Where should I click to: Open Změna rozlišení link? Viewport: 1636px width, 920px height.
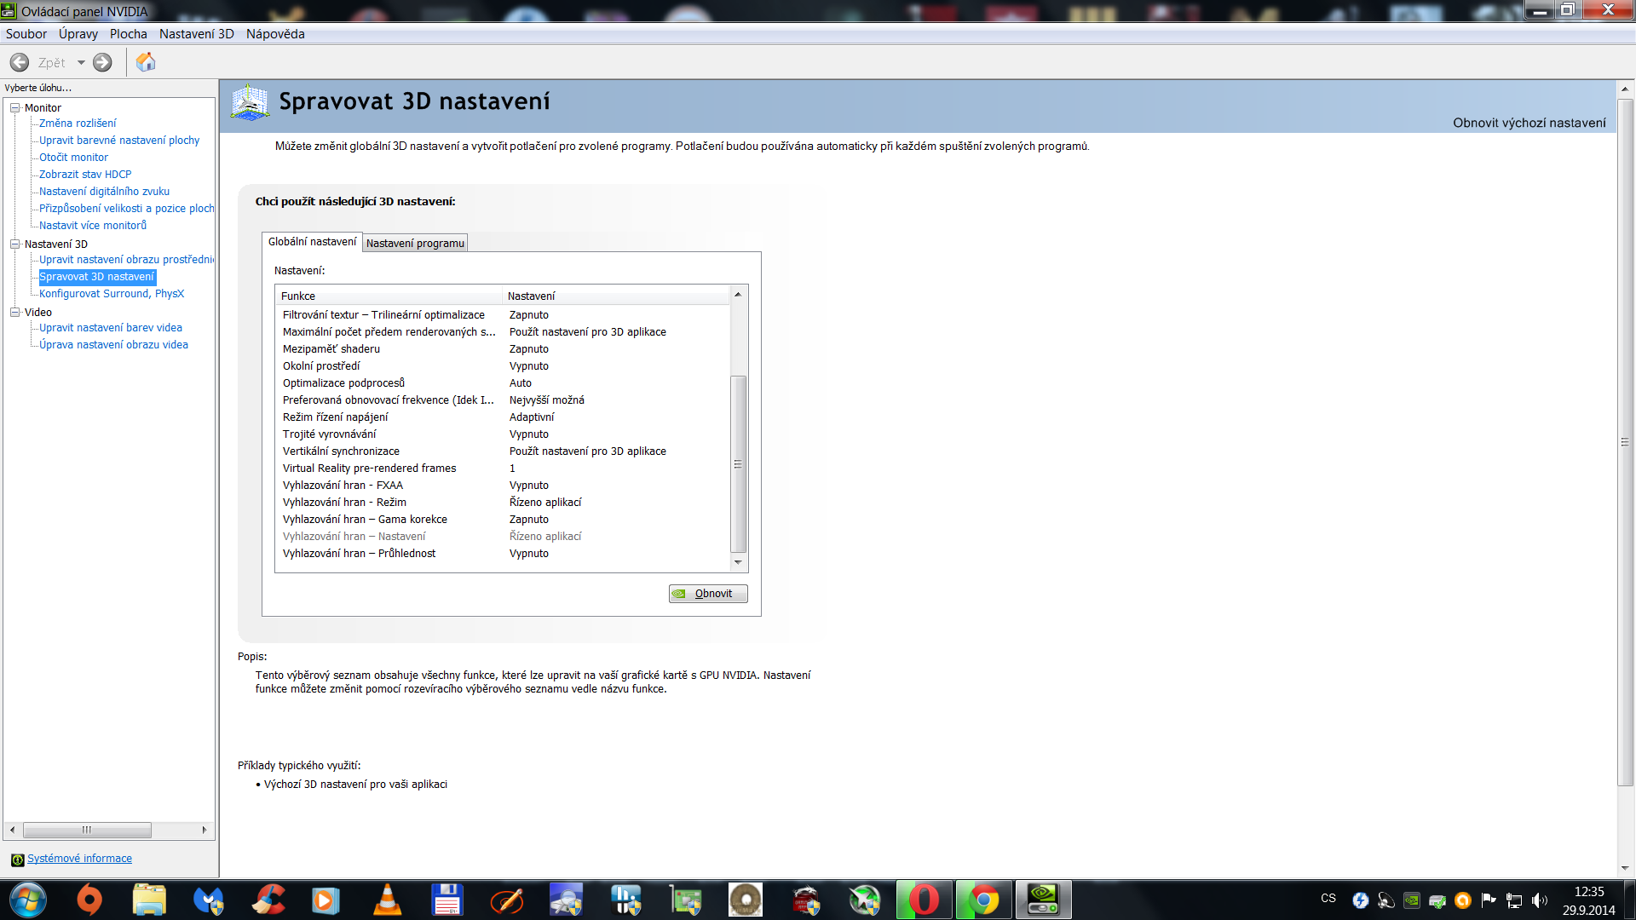tap(78, 124)
